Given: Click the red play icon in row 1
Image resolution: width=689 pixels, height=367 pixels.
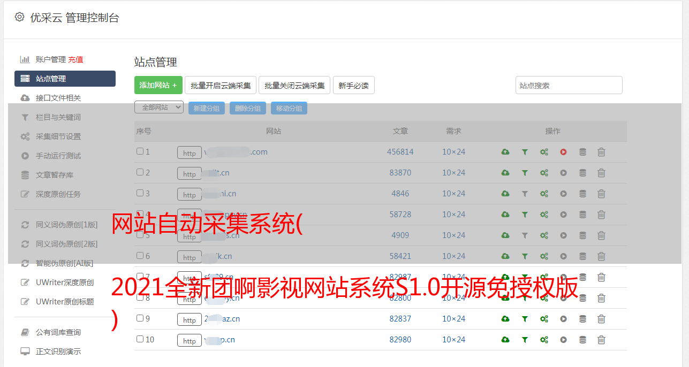Looking at the screenshot, I should pyautogui.click(x=563, y=152).
